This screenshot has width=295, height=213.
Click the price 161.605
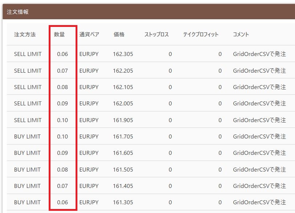point(123,153)
